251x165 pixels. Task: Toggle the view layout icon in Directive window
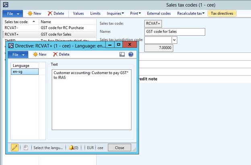click(x=122, y=54)
